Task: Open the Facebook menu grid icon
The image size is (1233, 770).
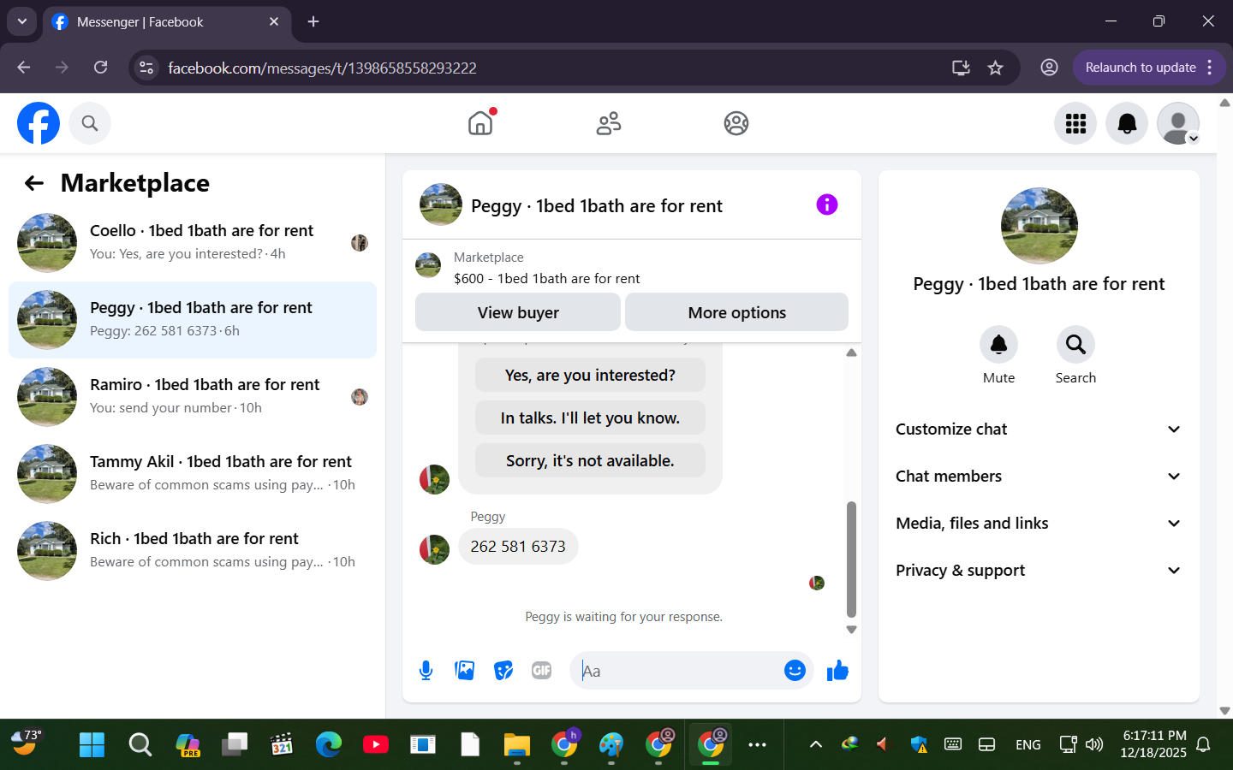Action: coord(1075,123)
